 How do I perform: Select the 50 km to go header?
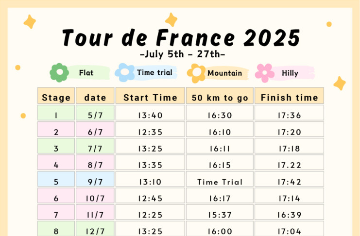point(220,97)
